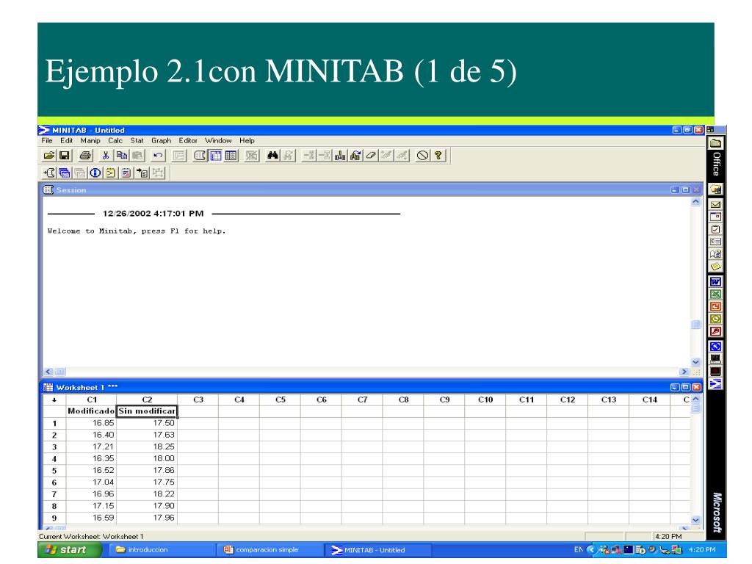Open the Calc menu
Viewport: 752px width, 564px height.
pos(115,140)
